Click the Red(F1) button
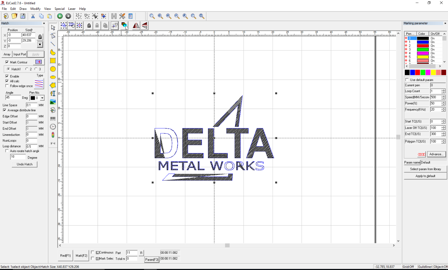Screen dimensions: 448x270 tap(66, 256)
